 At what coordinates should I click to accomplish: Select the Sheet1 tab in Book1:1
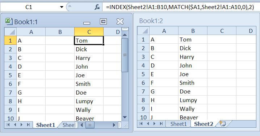(x=46, y=125)
